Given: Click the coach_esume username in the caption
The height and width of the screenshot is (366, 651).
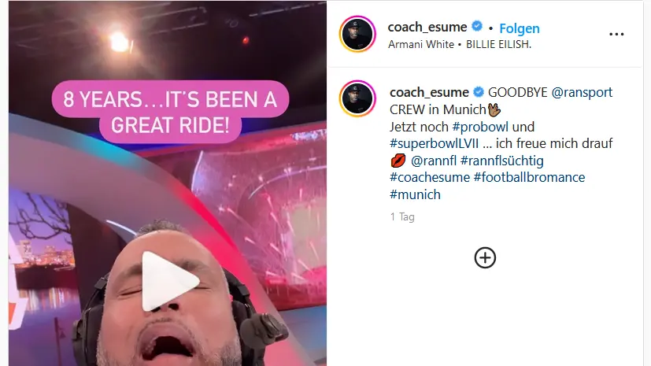Looking at the screenshot, I should [429, 92].
